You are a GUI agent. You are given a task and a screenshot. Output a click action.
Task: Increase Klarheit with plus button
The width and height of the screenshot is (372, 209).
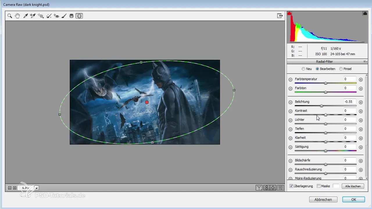coord(361,138)
